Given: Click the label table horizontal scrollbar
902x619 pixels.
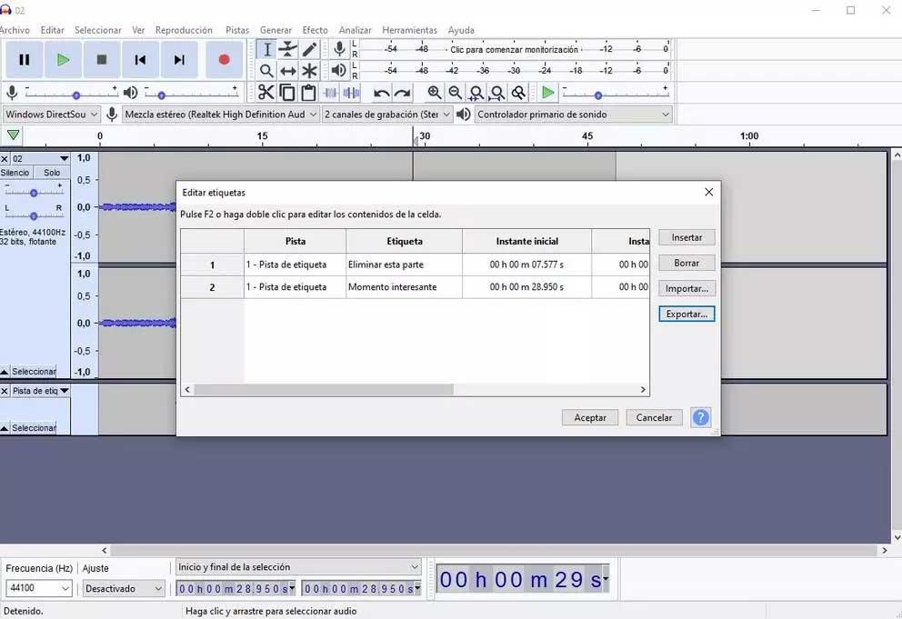Looking at the screenshot, I should (324, 390).
